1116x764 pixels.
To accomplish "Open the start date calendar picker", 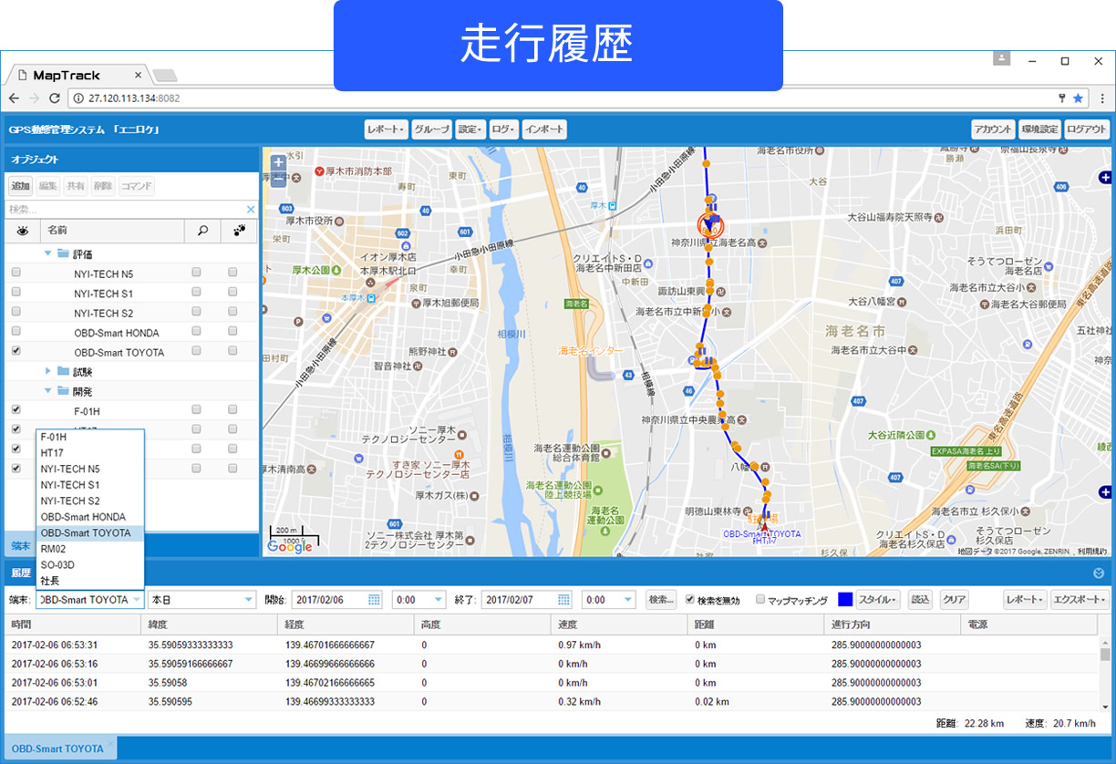I will pos(374,600).
